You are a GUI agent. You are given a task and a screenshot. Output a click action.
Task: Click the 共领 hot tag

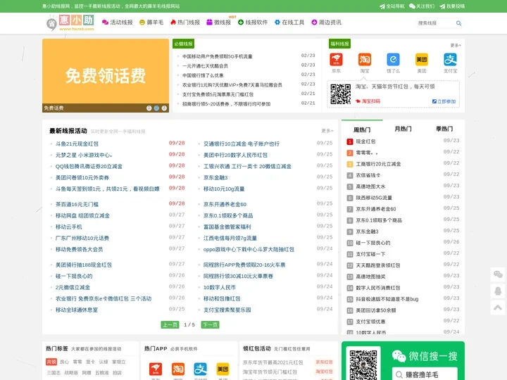pyautogui.click(x=51, y=362)
